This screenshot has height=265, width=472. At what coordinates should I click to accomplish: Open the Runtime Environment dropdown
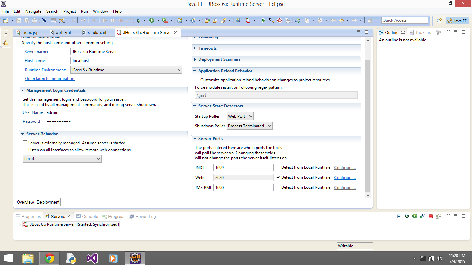click(x=126, y=70)
